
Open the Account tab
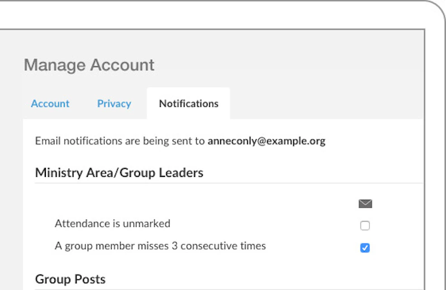pos(50,104)
